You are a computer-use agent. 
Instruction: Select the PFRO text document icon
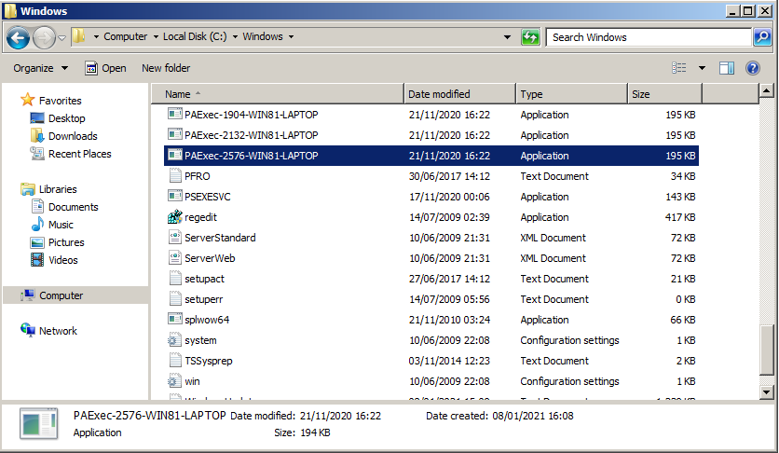175,176
